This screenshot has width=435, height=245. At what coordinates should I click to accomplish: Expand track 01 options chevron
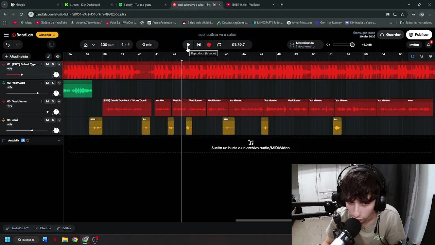coord(59,64)
